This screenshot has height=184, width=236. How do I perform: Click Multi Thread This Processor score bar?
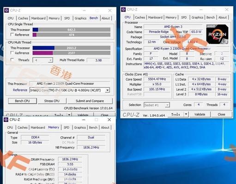72,48
